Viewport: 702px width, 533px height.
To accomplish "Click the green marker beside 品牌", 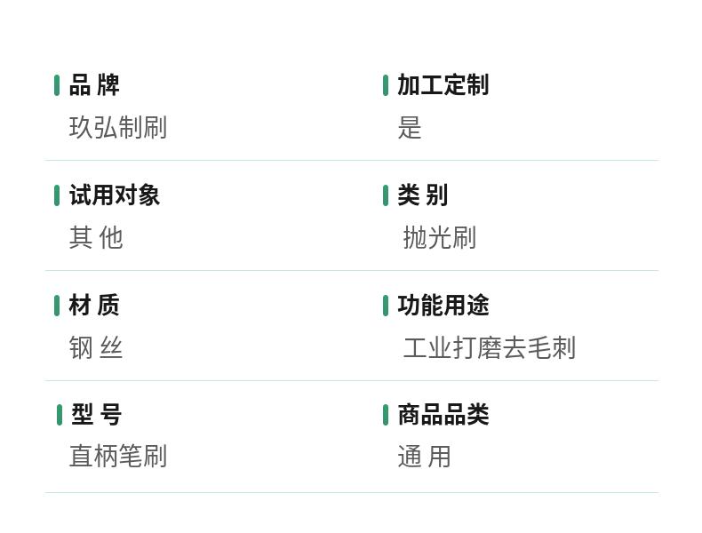I will tap(56, 85).
